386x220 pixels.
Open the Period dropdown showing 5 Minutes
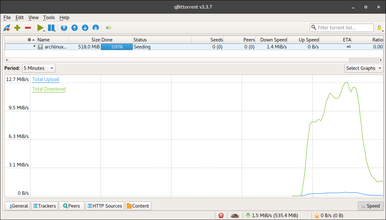click(38, 68)
